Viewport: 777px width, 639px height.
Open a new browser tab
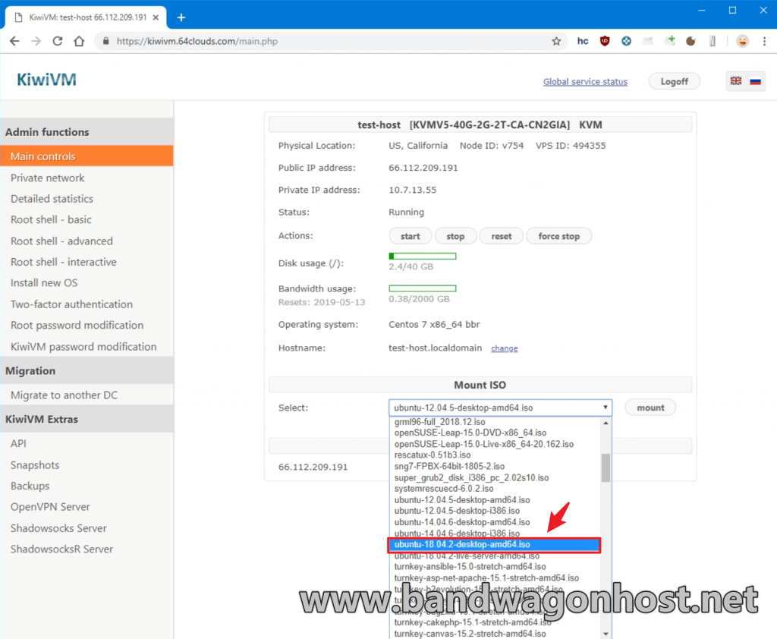tap(181, 18)
